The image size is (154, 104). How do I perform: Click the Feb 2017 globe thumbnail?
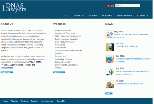(110, 47)
